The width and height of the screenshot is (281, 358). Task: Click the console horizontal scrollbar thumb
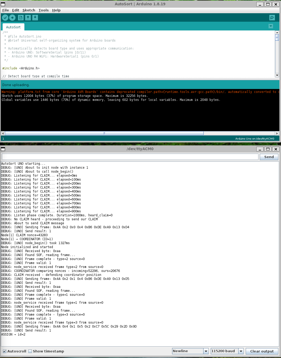(104, 133)
